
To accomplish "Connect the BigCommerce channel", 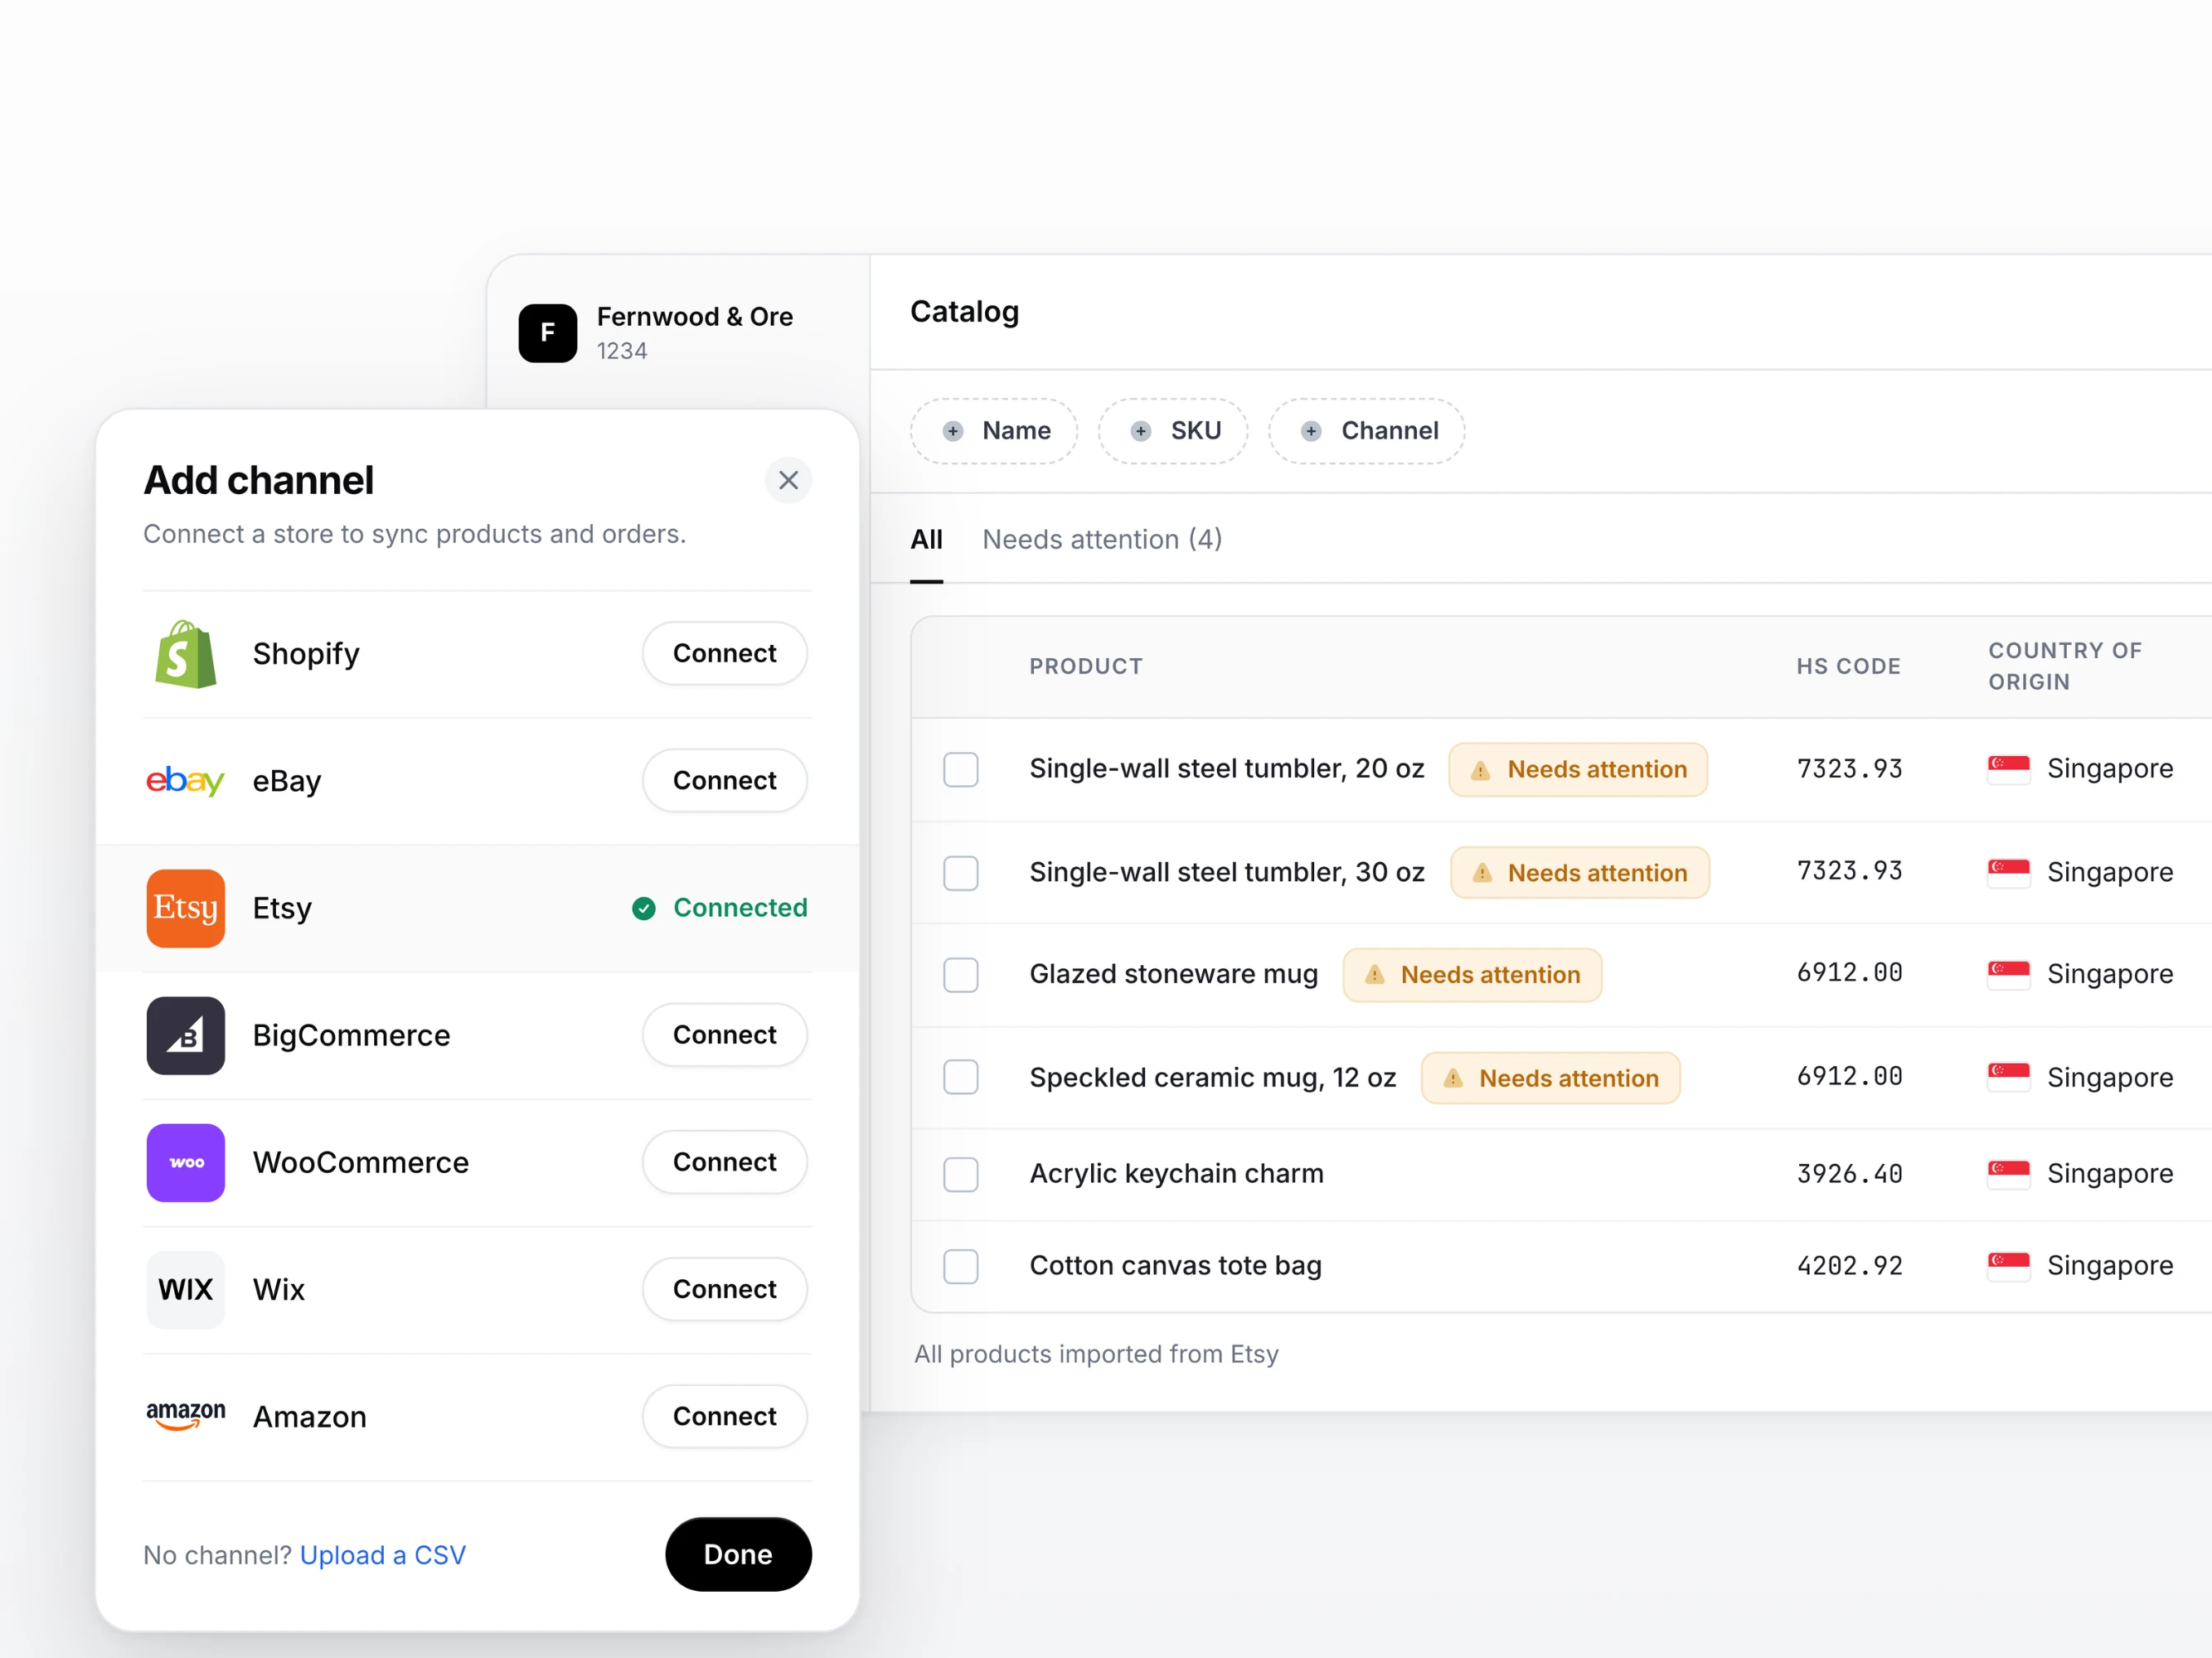I will click(x=724, y=1035).
